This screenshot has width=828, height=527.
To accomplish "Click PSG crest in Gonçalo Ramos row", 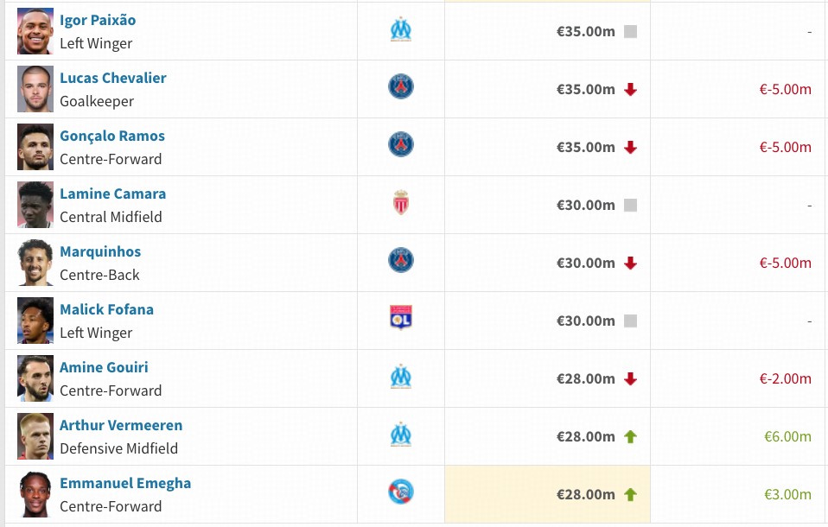I will (400, 144).
